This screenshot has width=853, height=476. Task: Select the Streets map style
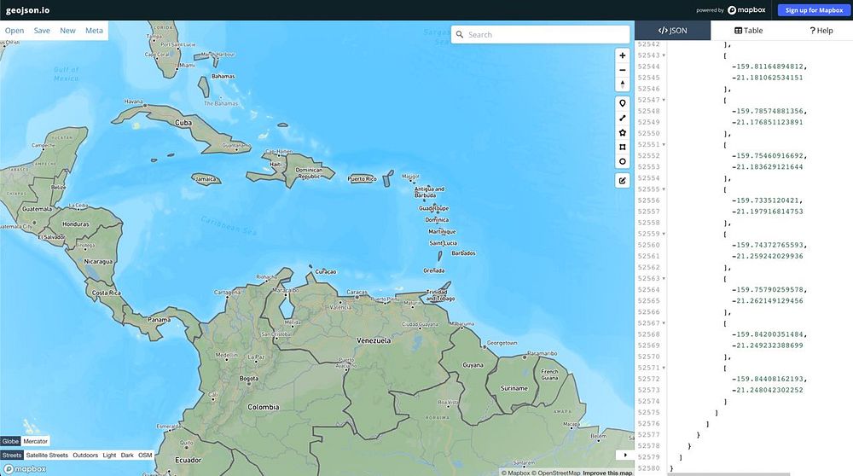click(11, 456)
